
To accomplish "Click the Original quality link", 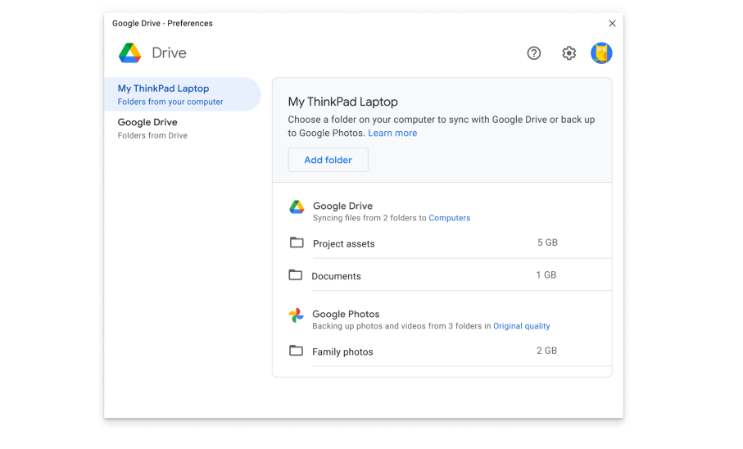I will [x=521, y=326].
